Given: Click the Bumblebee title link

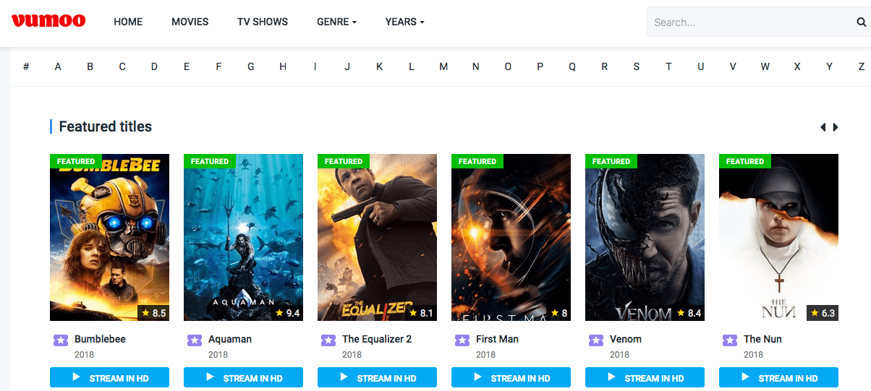Looking at the screenshot, I should point(100,339).
